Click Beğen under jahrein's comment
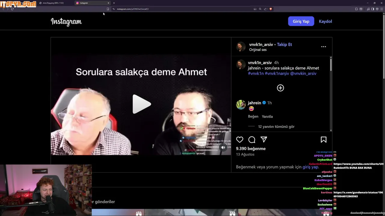Screen dimensions: 385x216 253,116
